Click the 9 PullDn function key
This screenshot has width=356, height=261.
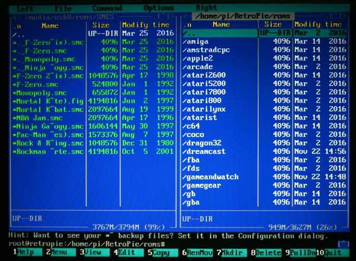300,252
